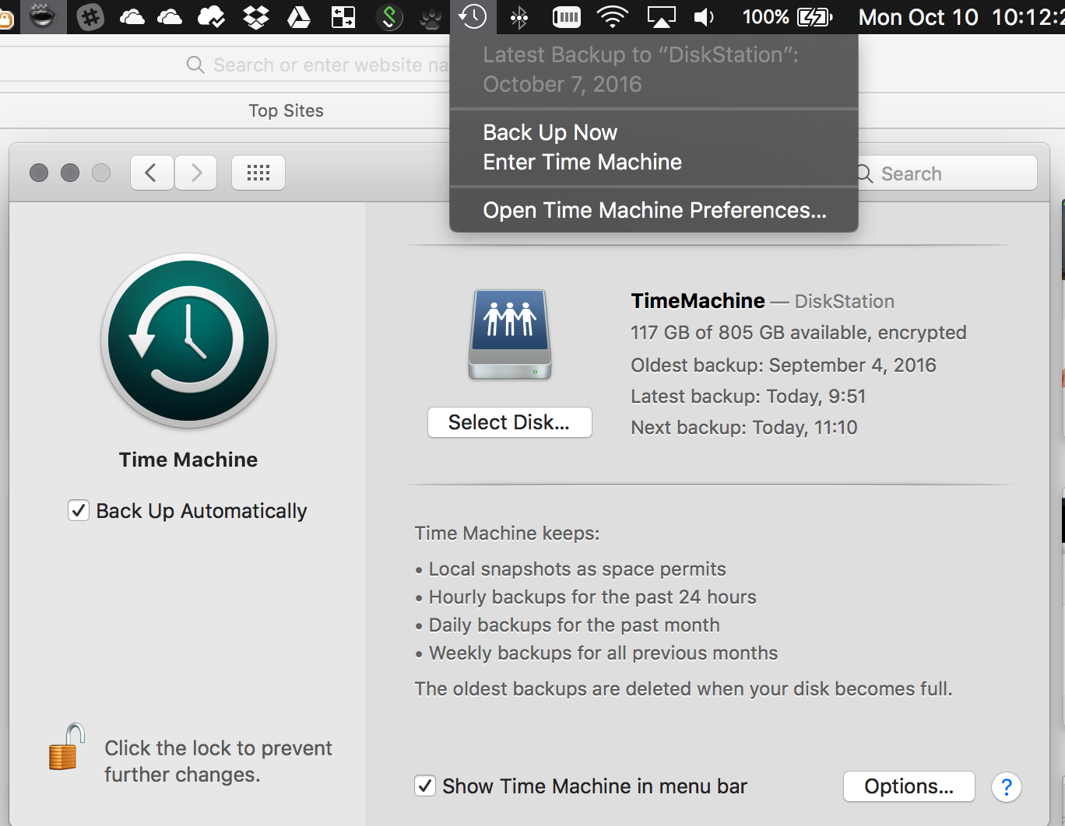Click the large Time Machine clock icon
The width and height of the screenshot is (1065, 826).
pos(188,341)
